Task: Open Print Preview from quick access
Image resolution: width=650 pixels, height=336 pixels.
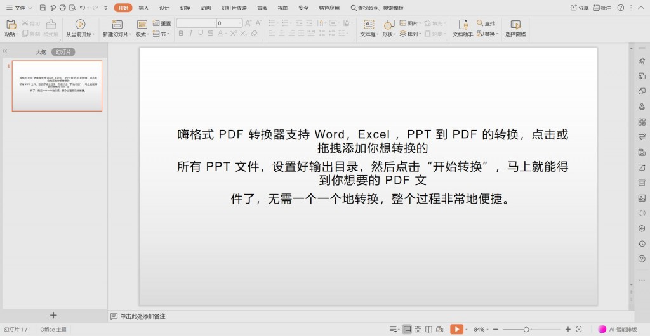Action: pos(72,8)
